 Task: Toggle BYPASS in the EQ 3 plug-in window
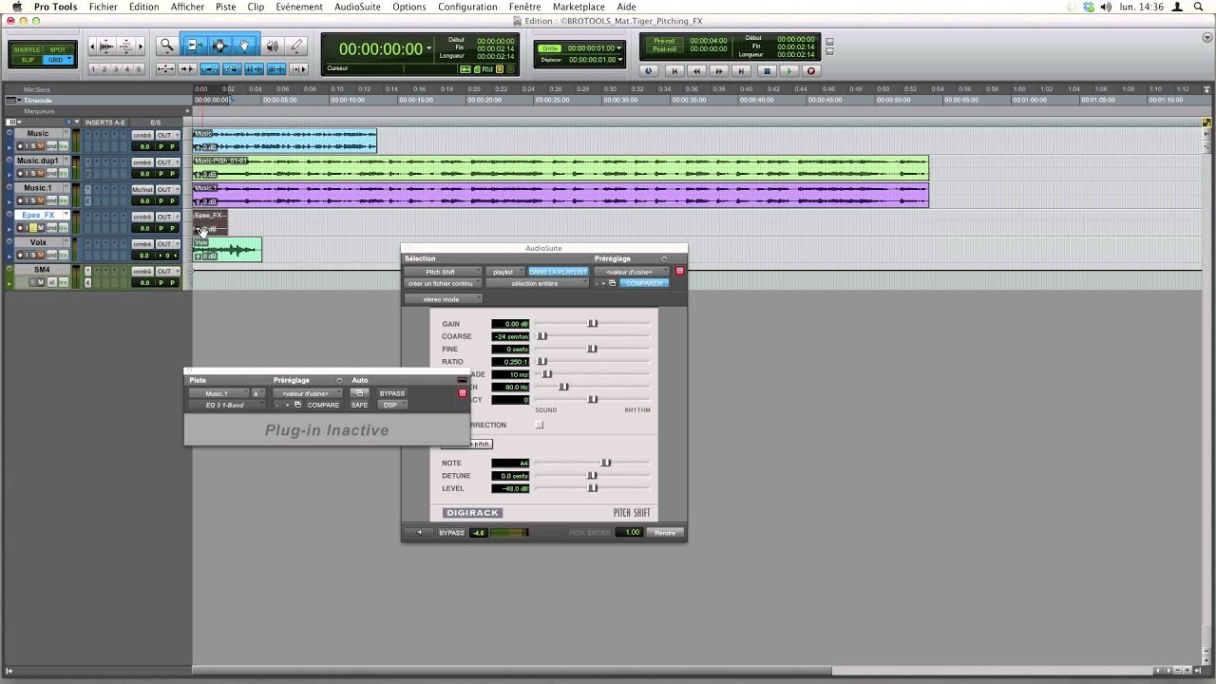click(391, 393)
